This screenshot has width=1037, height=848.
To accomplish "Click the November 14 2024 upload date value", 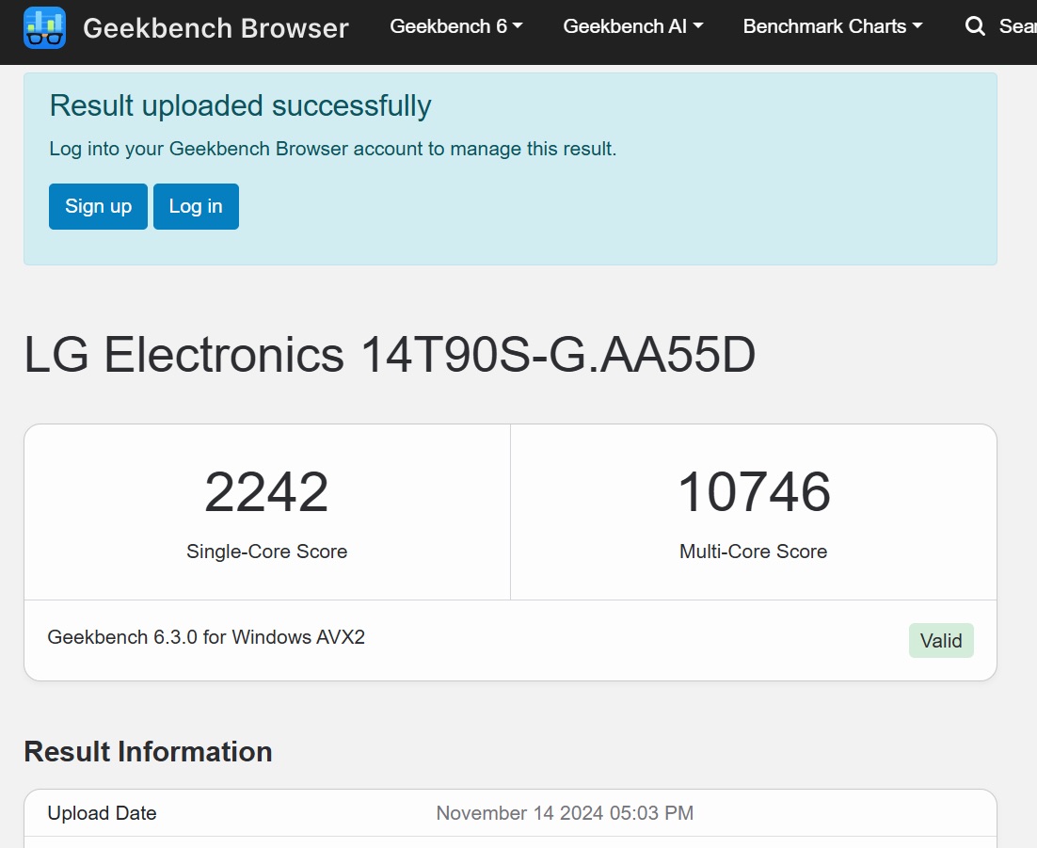I will tap(565, 813).
